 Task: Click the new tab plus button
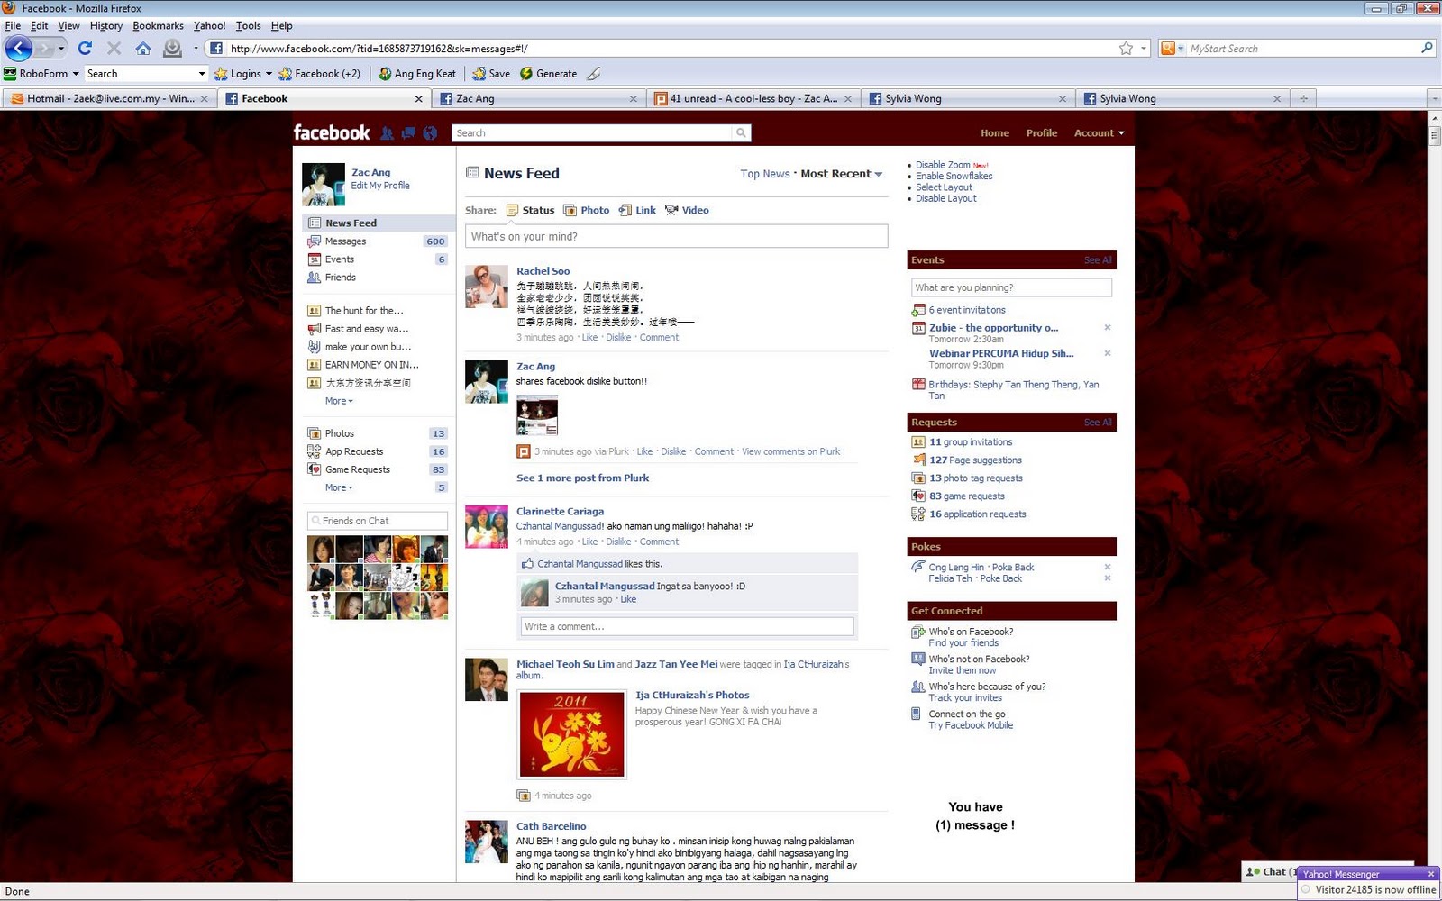[x=1303, y=99]
